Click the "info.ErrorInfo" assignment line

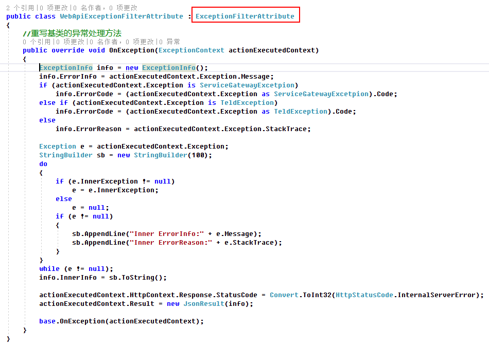156,77
